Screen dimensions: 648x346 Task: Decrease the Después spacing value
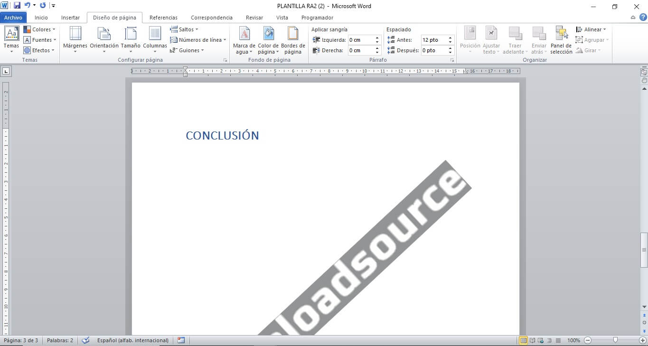[451, 53]
